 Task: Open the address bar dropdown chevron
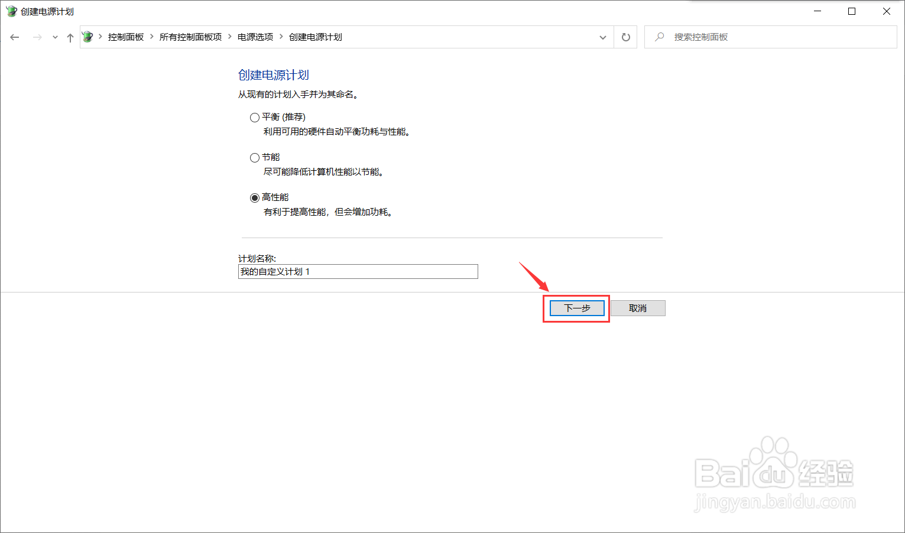point(603,37)
